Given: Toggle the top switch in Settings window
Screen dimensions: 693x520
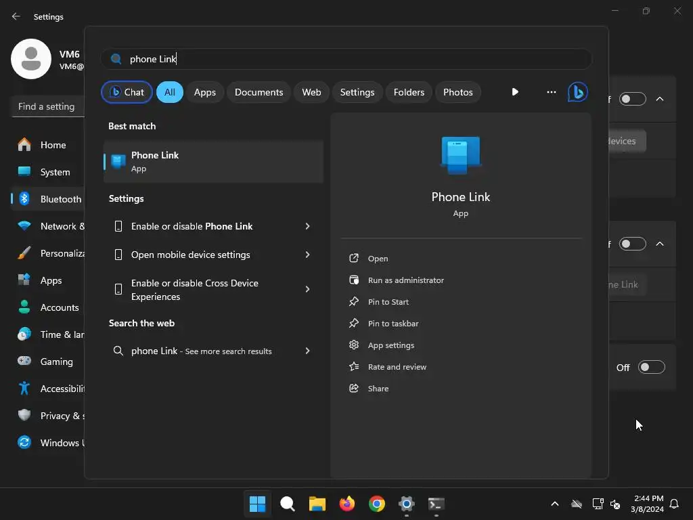Looking at the screenshot, I should coord(633,99).
